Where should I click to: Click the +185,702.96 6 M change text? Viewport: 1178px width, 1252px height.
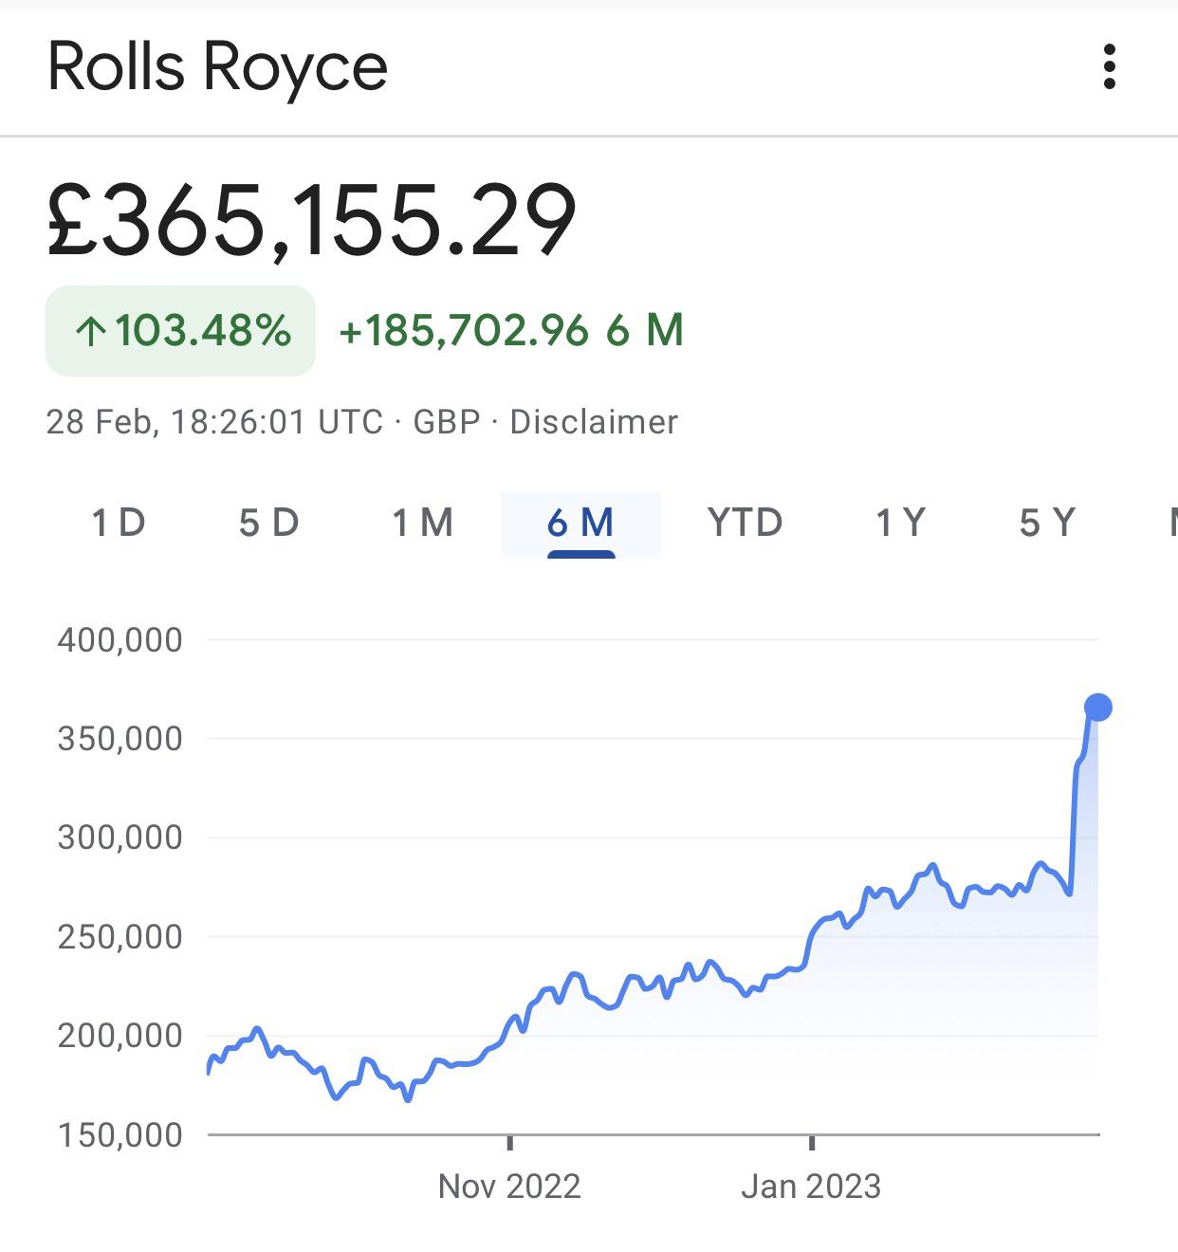[x=511, y=331]
